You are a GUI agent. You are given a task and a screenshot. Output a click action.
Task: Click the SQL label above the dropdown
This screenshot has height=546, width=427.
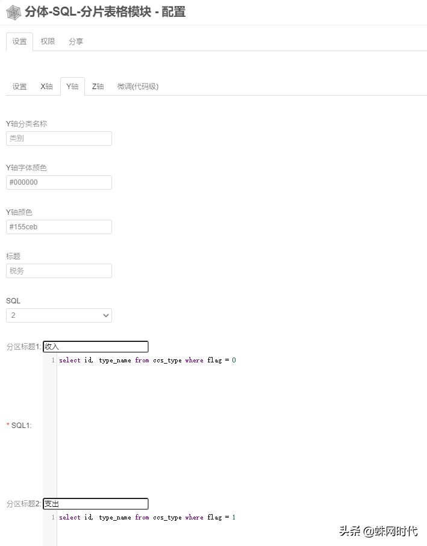[x=13, y=301]
